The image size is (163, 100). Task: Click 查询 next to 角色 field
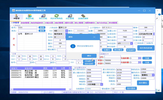click(x=42, y=31)
